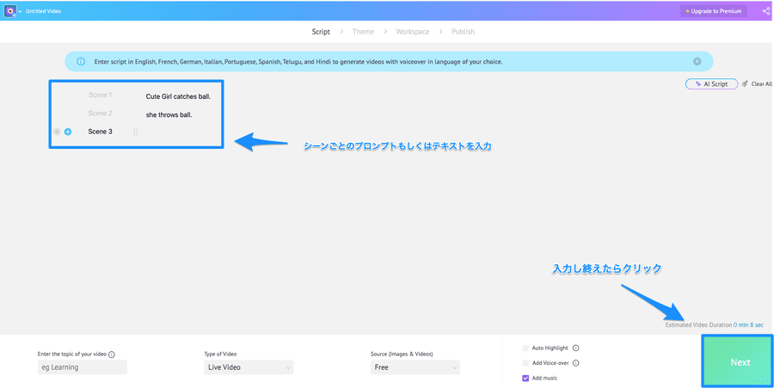Select the Scene 1 label
The width and height of the screenshot is (774, 388).
[x=101, y=95]
